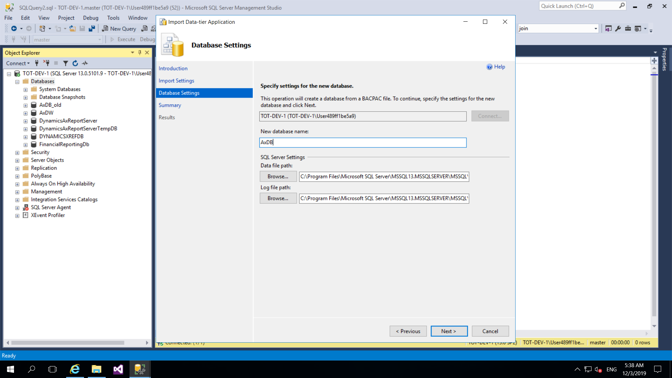Image resolution: width=672 pixels, height=378 pixels.
Task: Open the File menu
Action: pyautogui.click(x=8, y=18)
